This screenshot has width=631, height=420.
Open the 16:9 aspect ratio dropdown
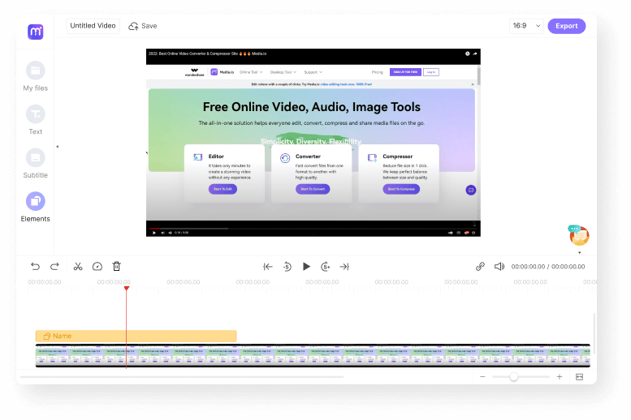pos(526,26)
